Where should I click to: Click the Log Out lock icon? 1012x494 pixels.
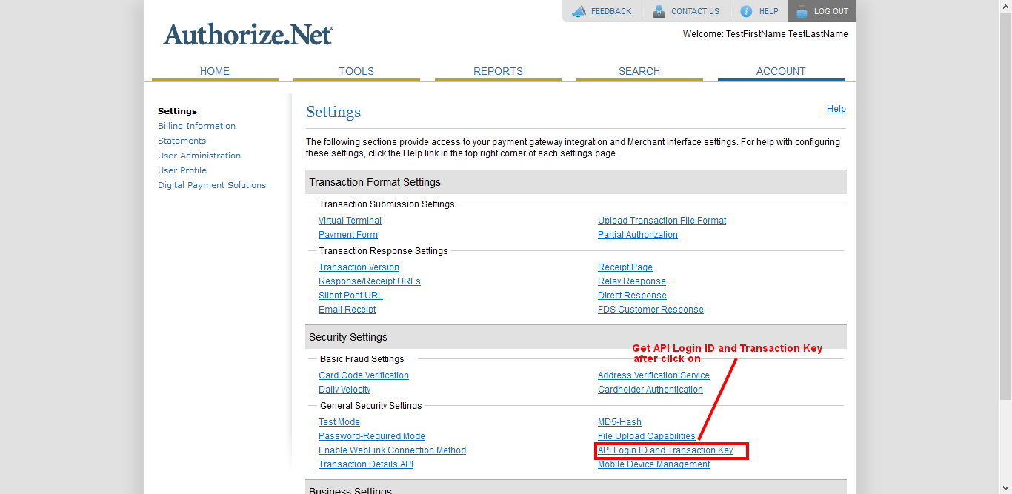click(x=802, y=11)
